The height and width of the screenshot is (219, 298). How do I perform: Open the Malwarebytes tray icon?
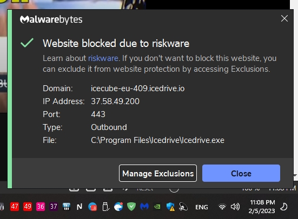[144, 207]
